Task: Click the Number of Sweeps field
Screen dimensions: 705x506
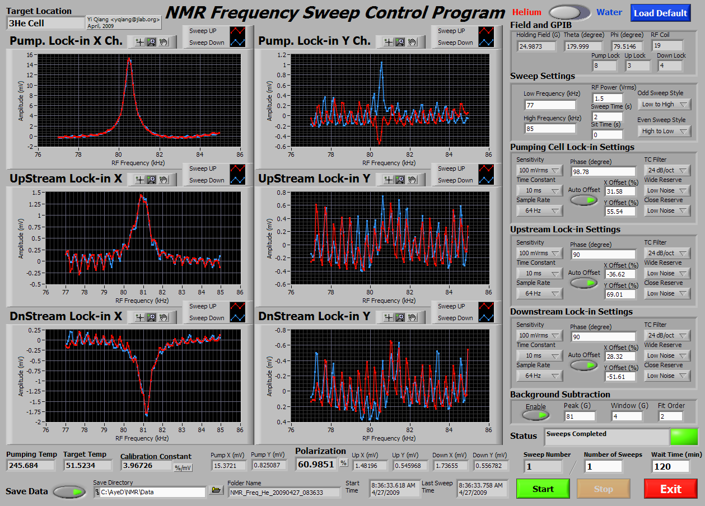Action: pyautogui.click(x=604, y=466)
